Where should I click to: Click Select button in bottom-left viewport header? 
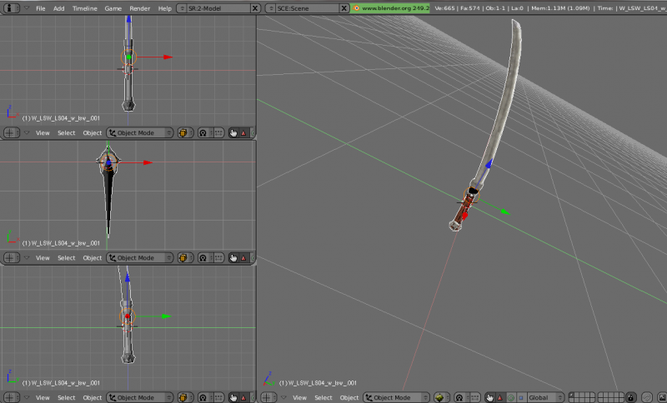click(x=66, y=397)
